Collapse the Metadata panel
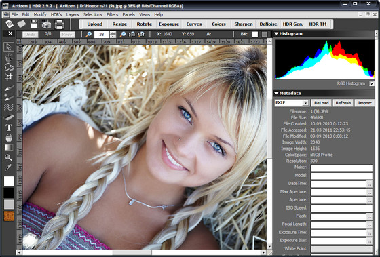 coord(277,93)
